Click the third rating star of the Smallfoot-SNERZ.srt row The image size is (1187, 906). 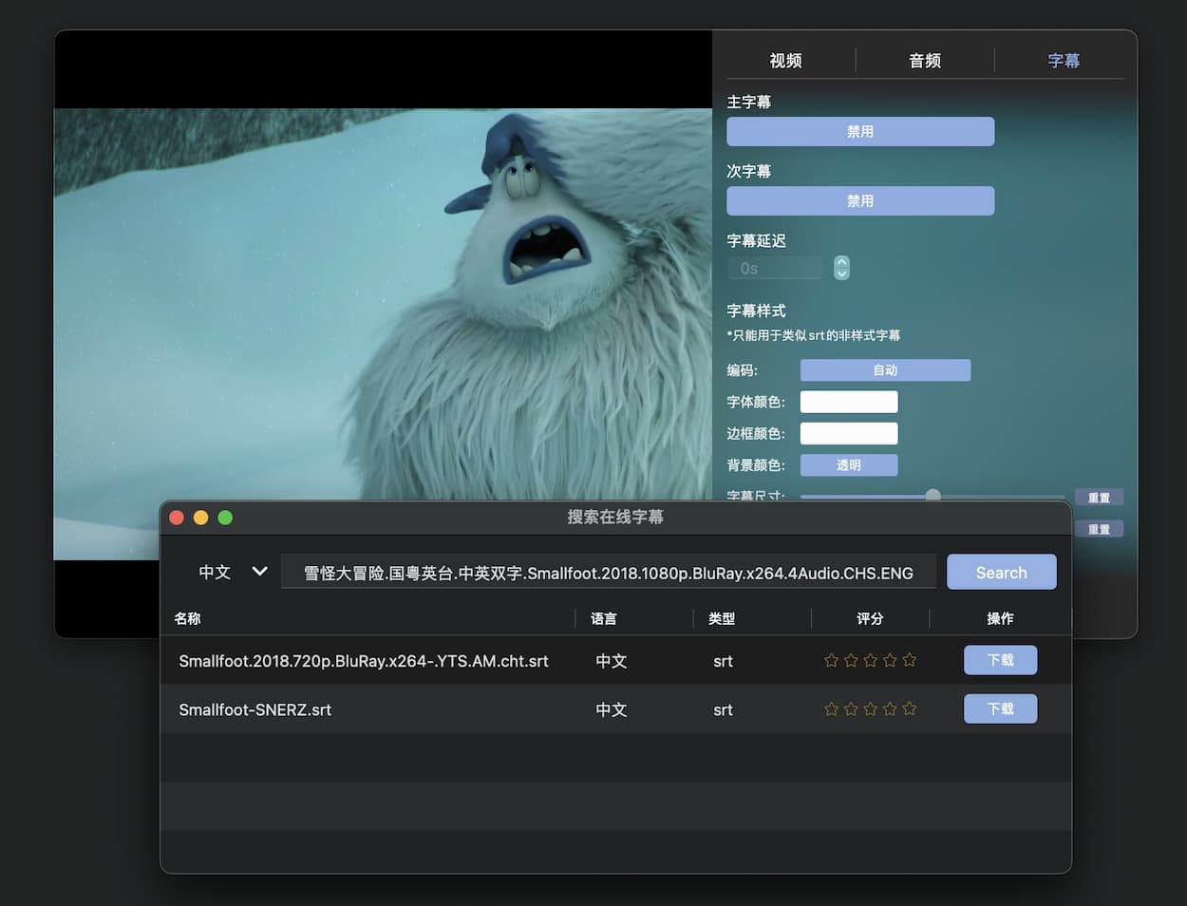[870, 708]
